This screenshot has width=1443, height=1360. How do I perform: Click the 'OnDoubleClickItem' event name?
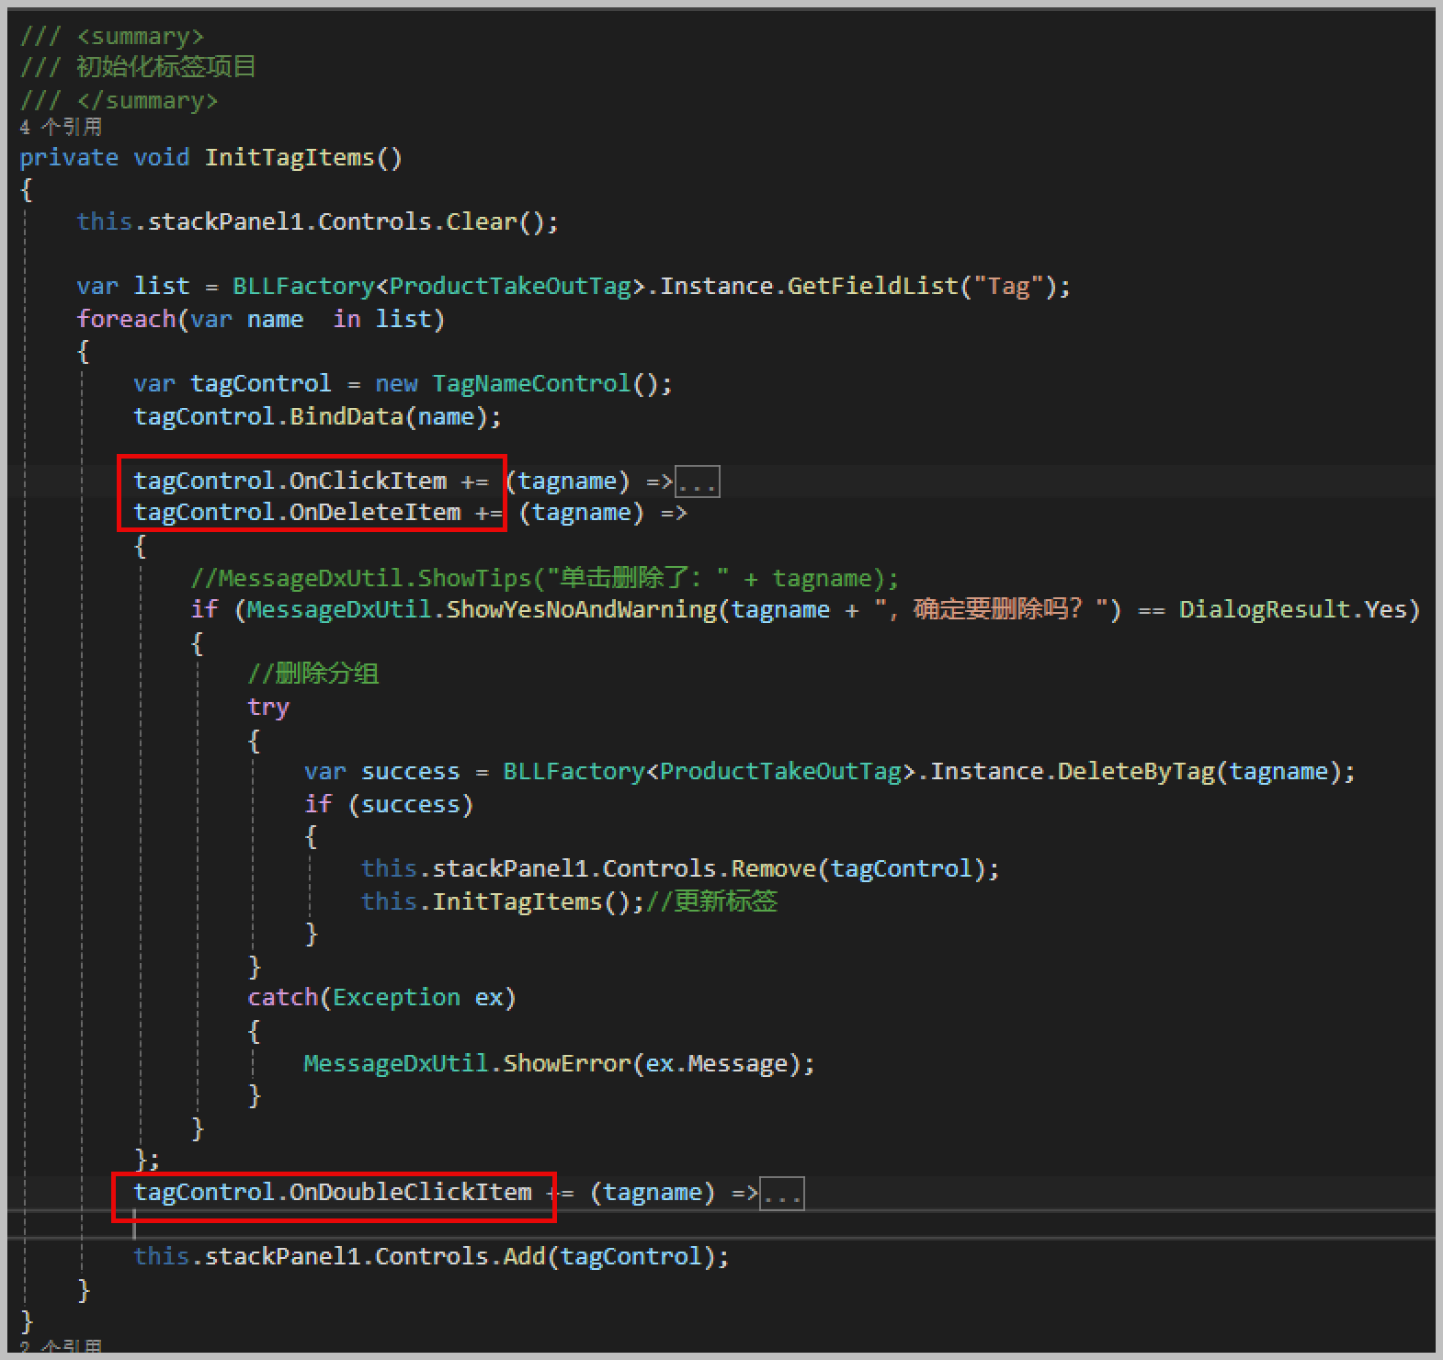pyautogui.click(x=411, y=1193)
